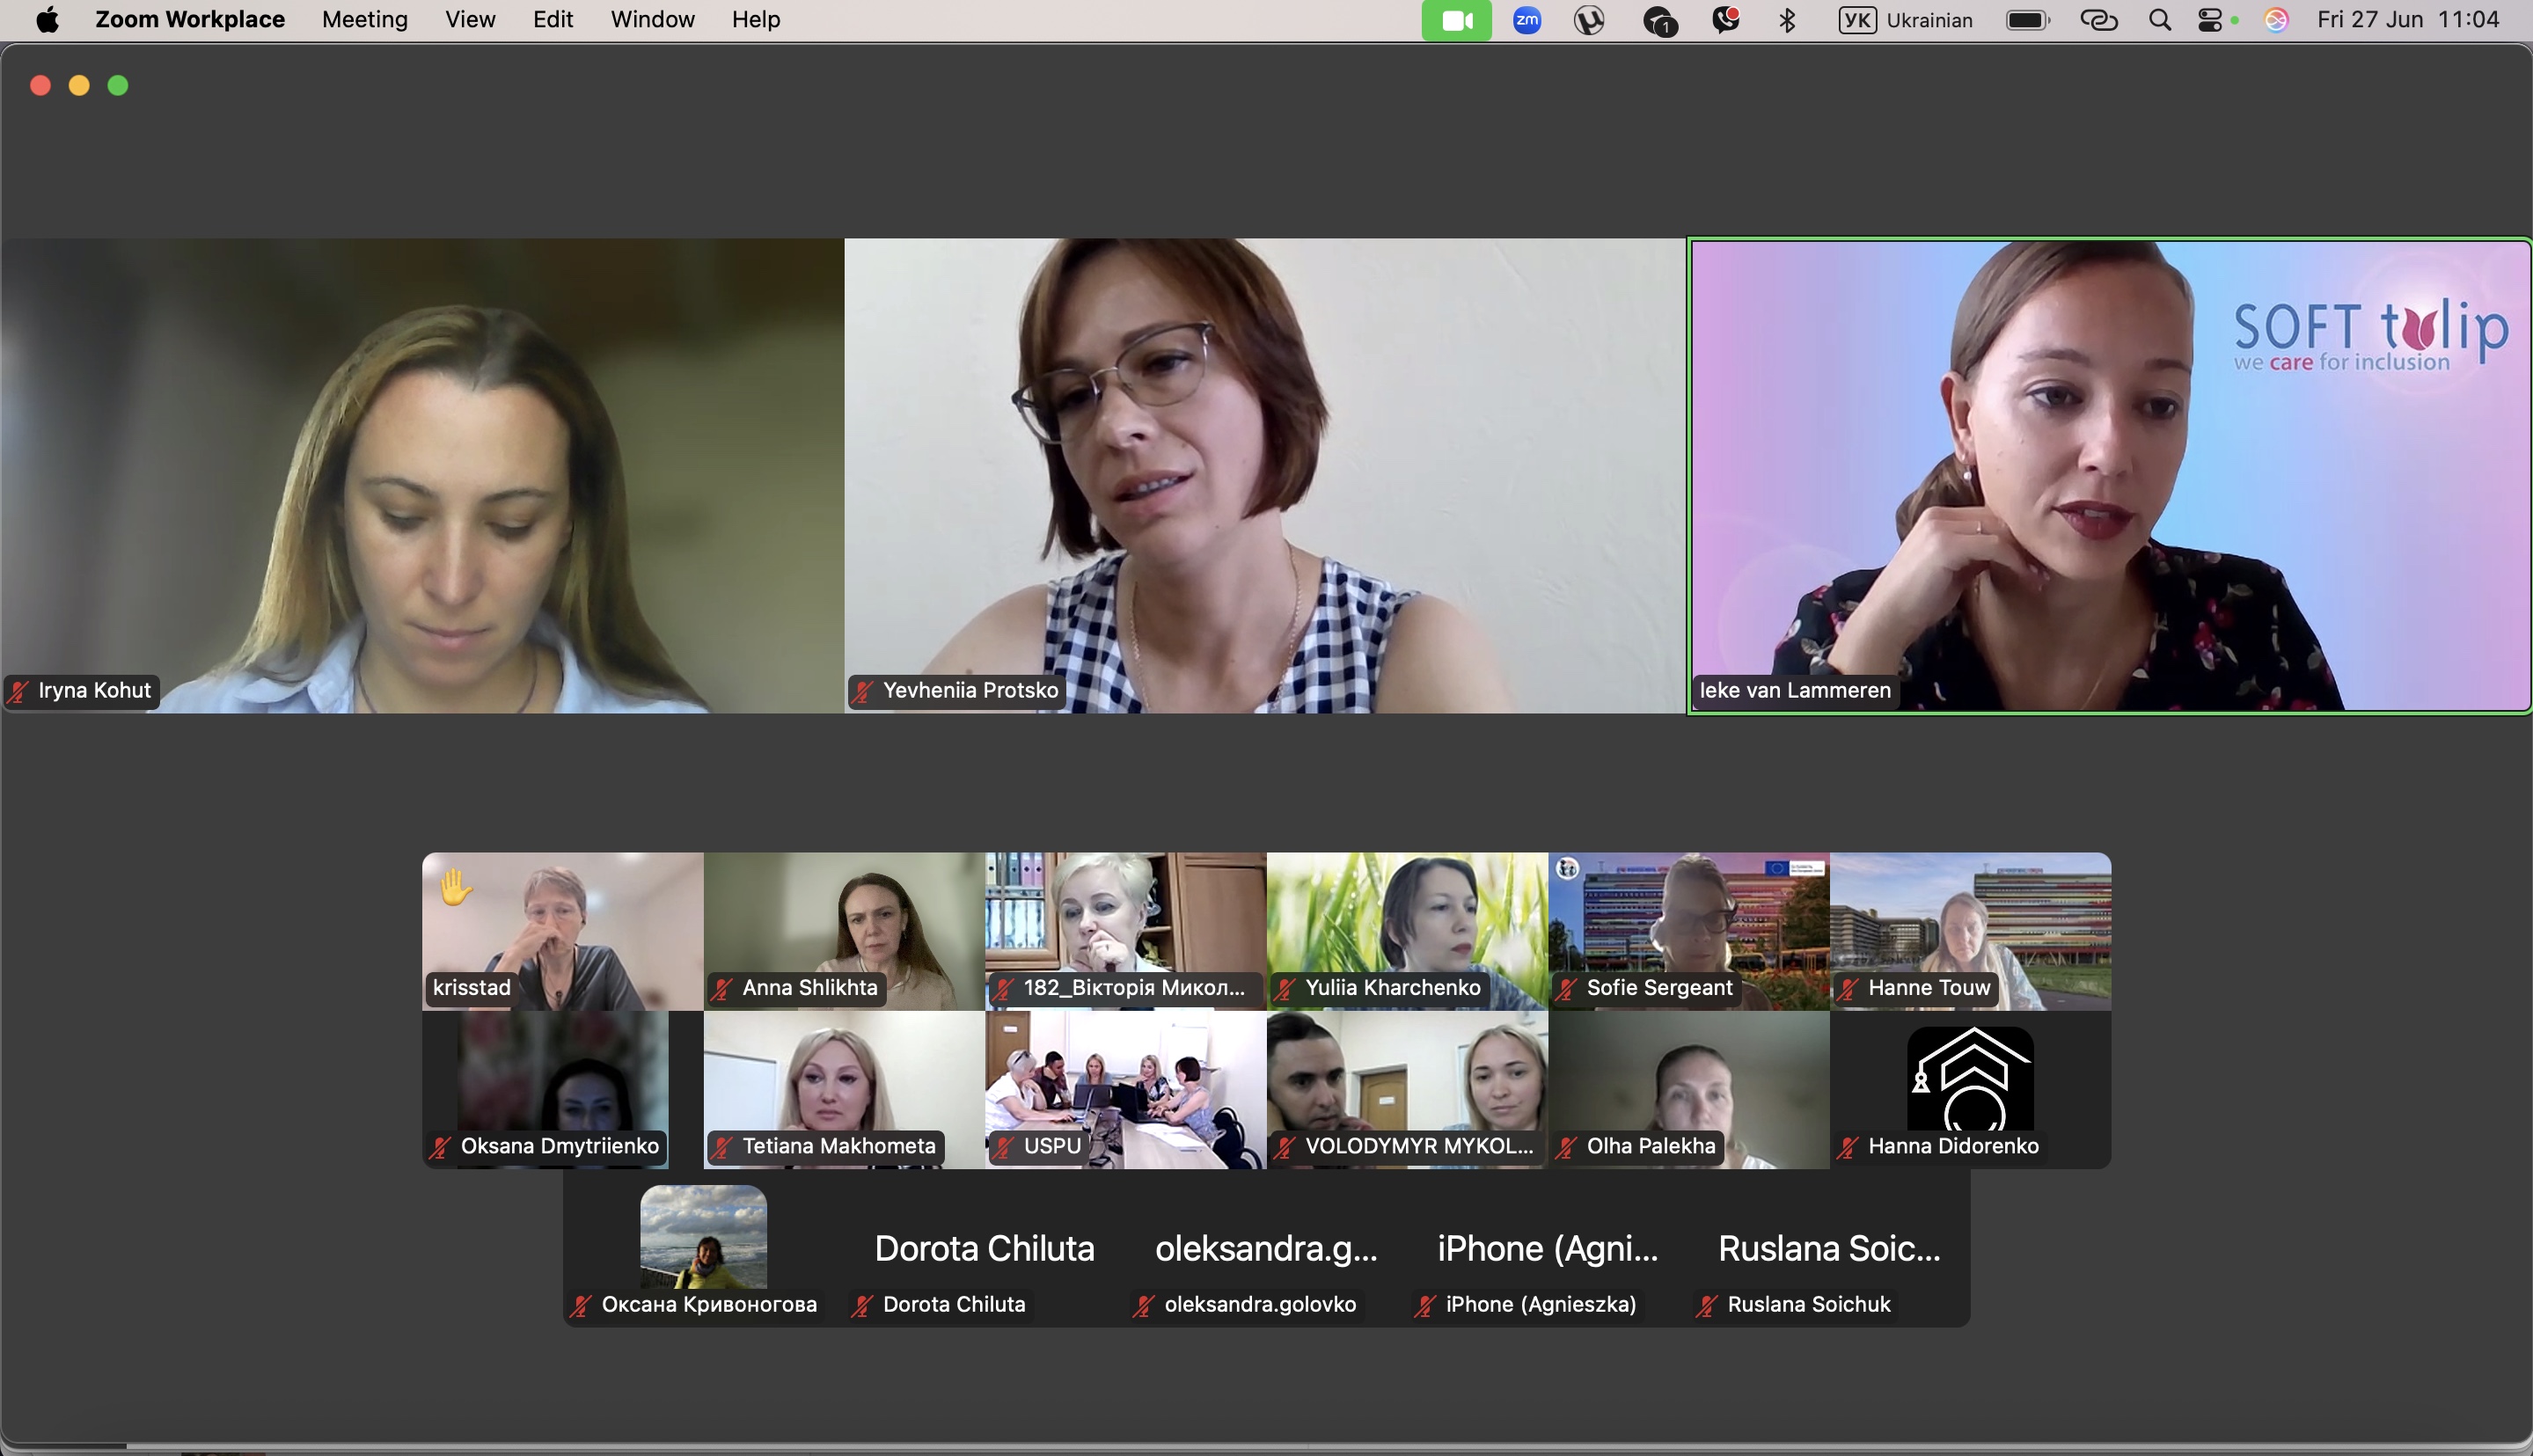Open the Control Center icon
Viewport: 2533px width, 1456px height.
click(x=2211, y=20)
